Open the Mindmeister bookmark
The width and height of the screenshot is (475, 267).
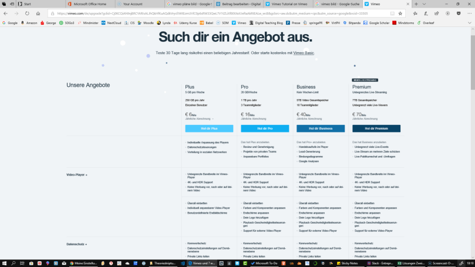point(88,23)
